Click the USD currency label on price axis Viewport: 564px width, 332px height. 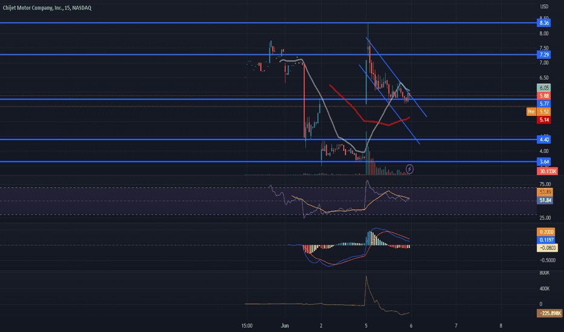click(544, 7)
